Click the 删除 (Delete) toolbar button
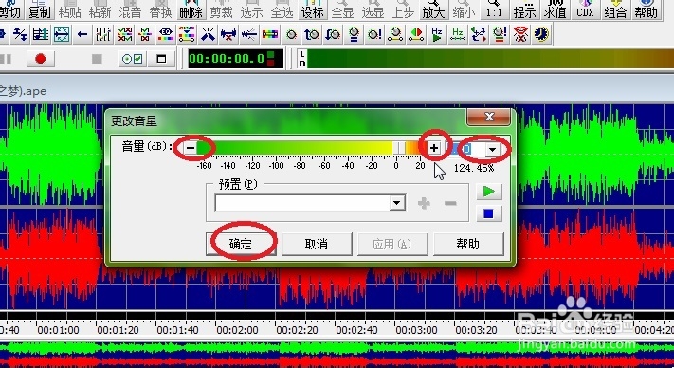Viewport: 674px width, 368px height. [191, 10]
